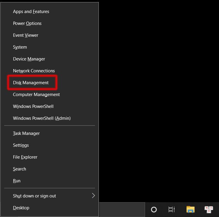Open Task View from the taskbar
219x217 pixels.
coord(172,210)
